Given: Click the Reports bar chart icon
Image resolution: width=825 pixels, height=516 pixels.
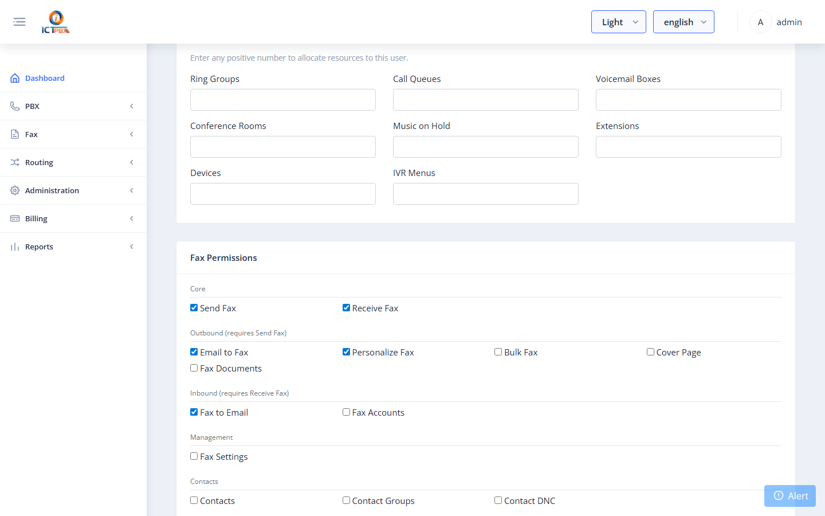Looking at the screenshot, I should 15,247.
